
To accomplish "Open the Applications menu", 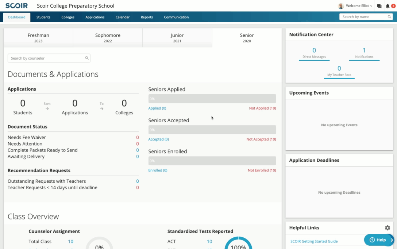I will pyautogui.click(x=95, y=17).
